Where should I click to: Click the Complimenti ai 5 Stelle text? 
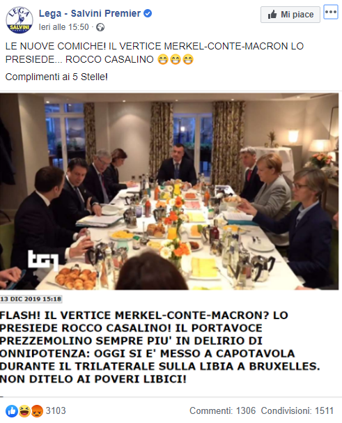tap(56, 77)
